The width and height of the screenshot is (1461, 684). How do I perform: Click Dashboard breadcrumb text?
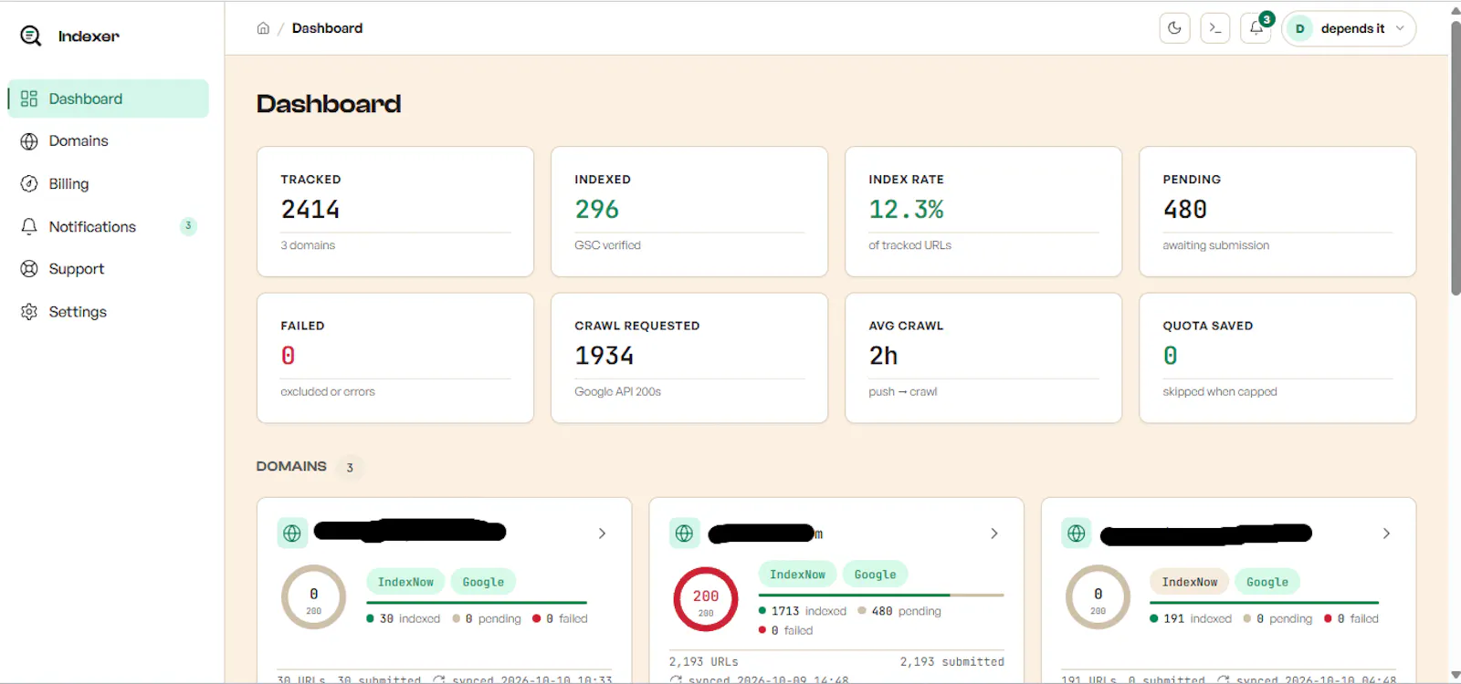327,28
